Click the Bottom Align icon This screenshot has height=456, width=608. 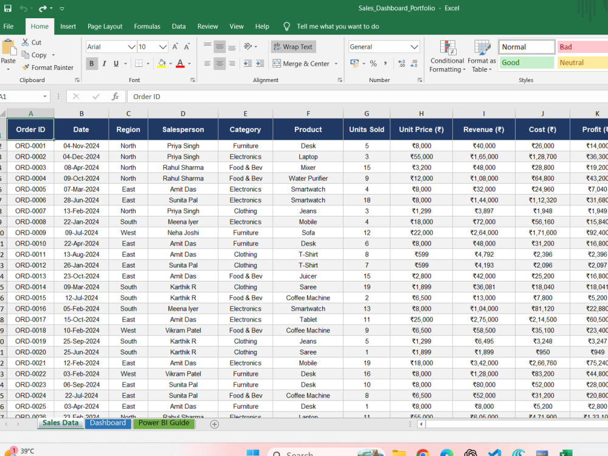coord(232,47)
